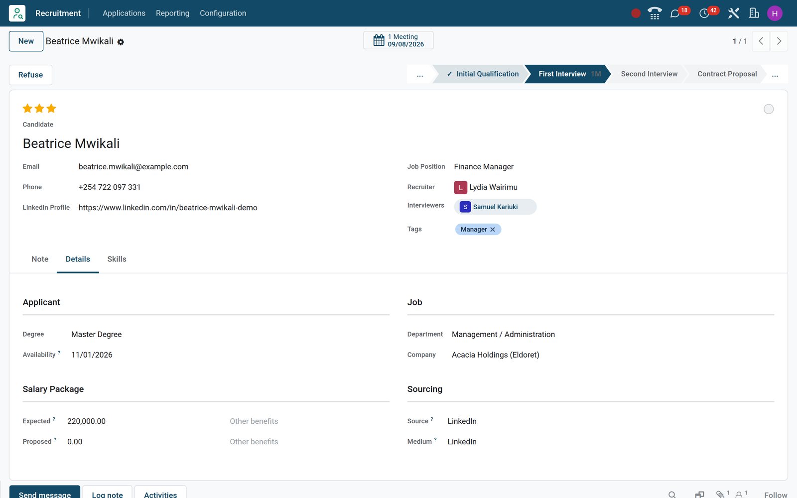797x498 pixels.
Task: Search the chatter messages magnifier icon
Action: (672, 495)
